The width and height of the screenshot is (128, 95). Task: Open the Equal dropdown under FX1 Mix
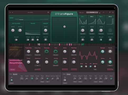pyautogui.click(x=12, y=83)
